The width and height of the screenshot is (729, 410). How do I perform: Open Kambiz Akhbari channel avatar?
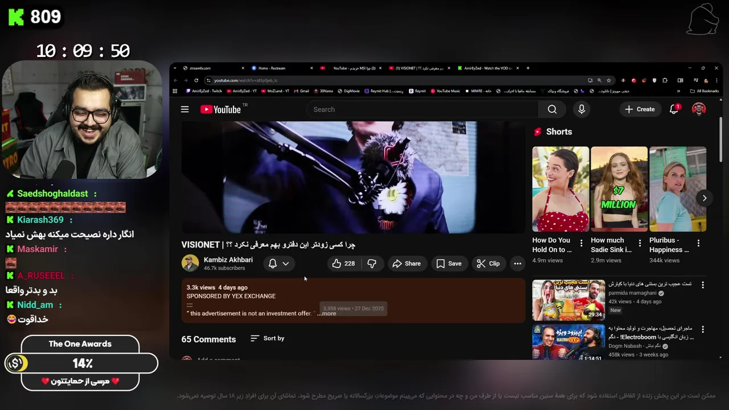coord(190,264)
